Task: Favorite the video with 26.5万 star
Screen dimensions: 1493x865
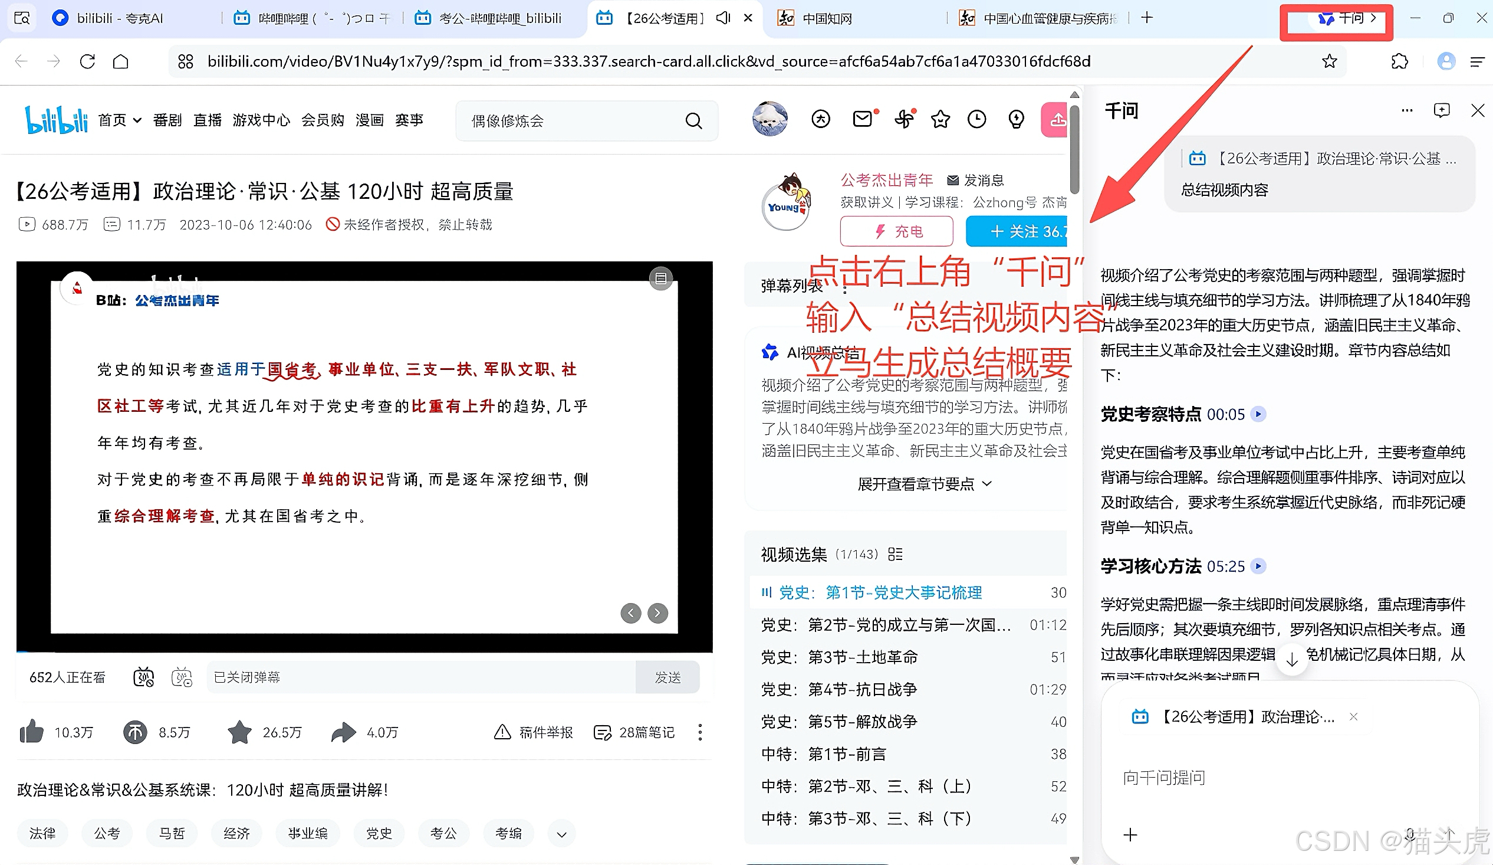Action: (240, 732)
